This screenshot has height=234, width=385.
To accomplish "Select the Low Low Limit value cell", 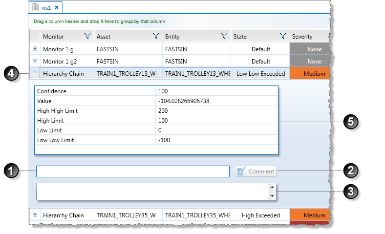I will pyautogui.click(x=217, y=140).
